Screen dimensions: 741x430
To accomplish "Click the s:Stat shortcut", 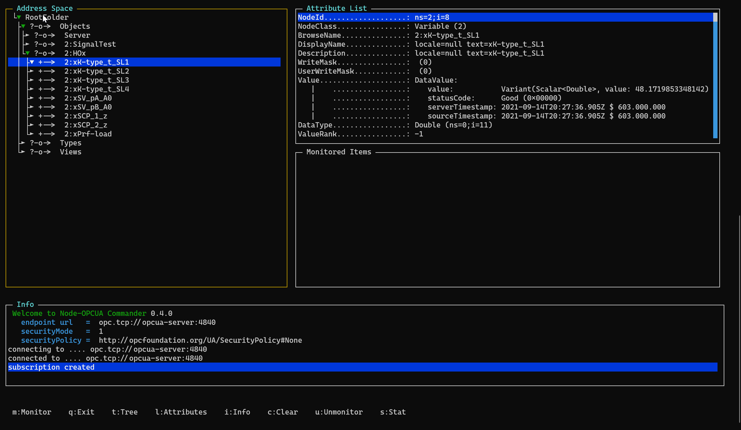I will pos(393,412).
